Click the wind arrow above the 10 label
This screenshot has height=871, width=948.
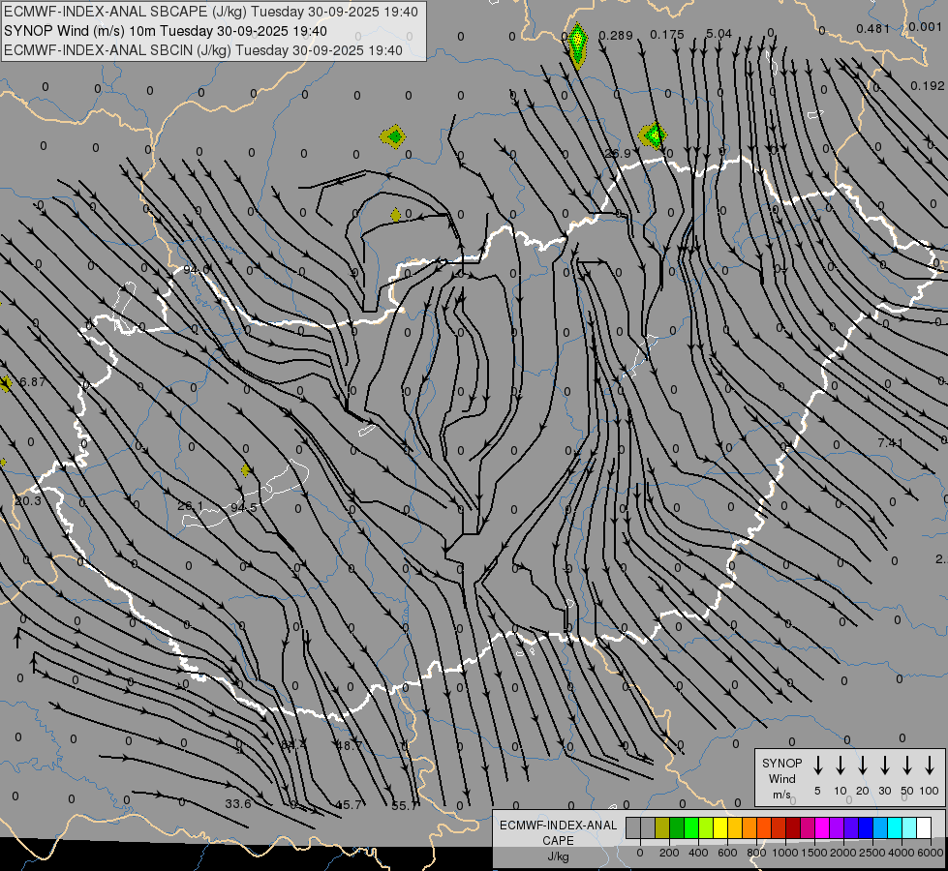coord(841,766)
